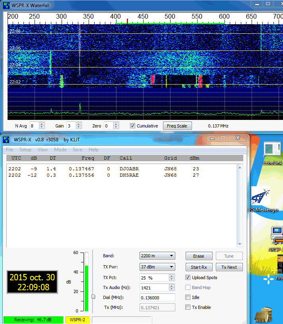Increase the Gain value with up arrow

[x=79, y=124]
